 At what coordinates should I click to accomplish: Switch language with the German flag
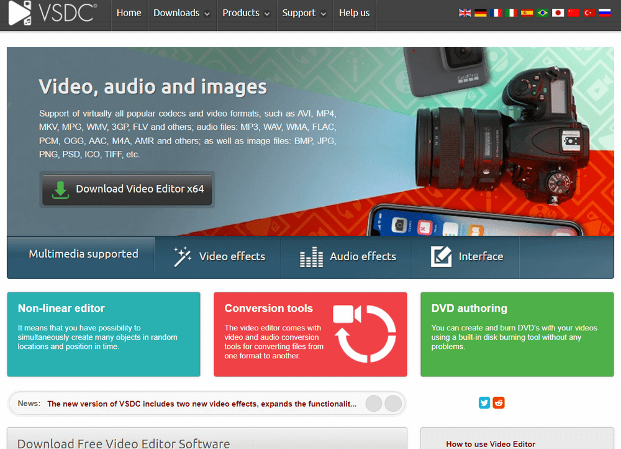(x=481, y=12)
